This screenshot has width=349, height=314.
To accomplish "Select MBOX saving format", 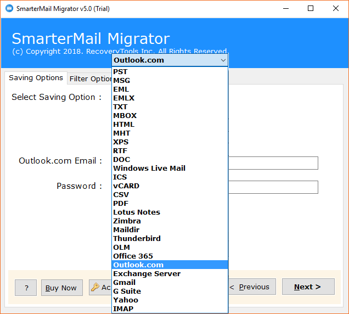I will pos(170,116).
